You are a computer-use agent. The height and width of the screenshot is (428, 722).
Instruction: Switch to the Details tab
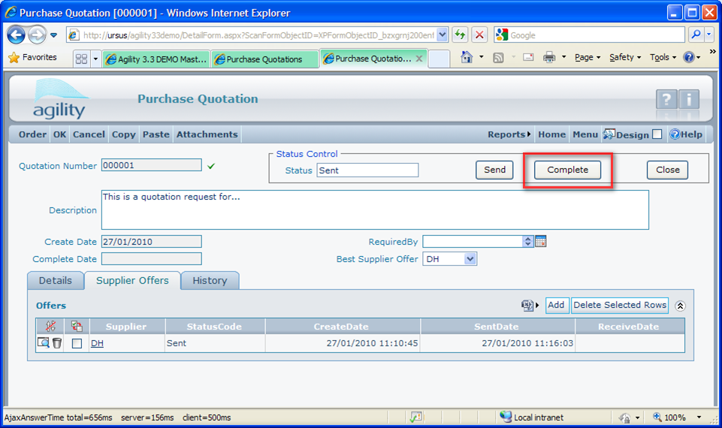click(56, 280)
